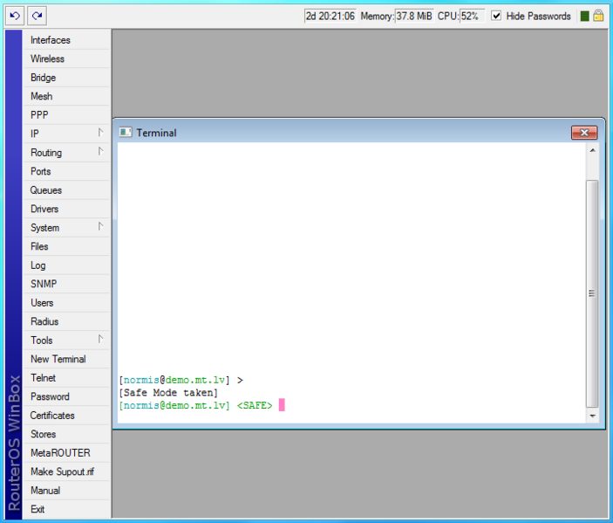
Task: Click the terminal scrollbar down arrow
Action: [x=592, y=416]
